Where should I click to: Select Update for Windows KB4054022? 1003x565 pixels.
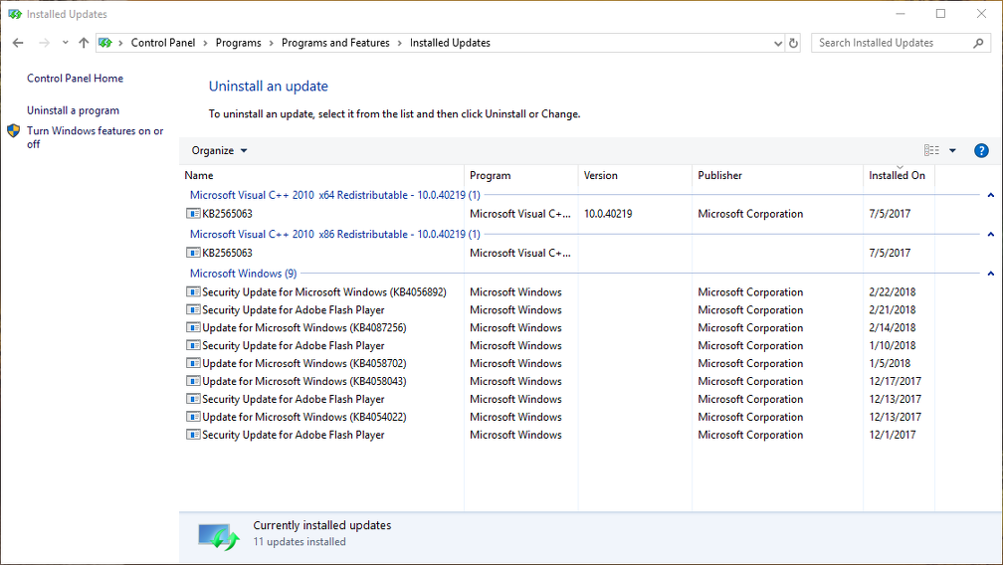pos(303,418)
